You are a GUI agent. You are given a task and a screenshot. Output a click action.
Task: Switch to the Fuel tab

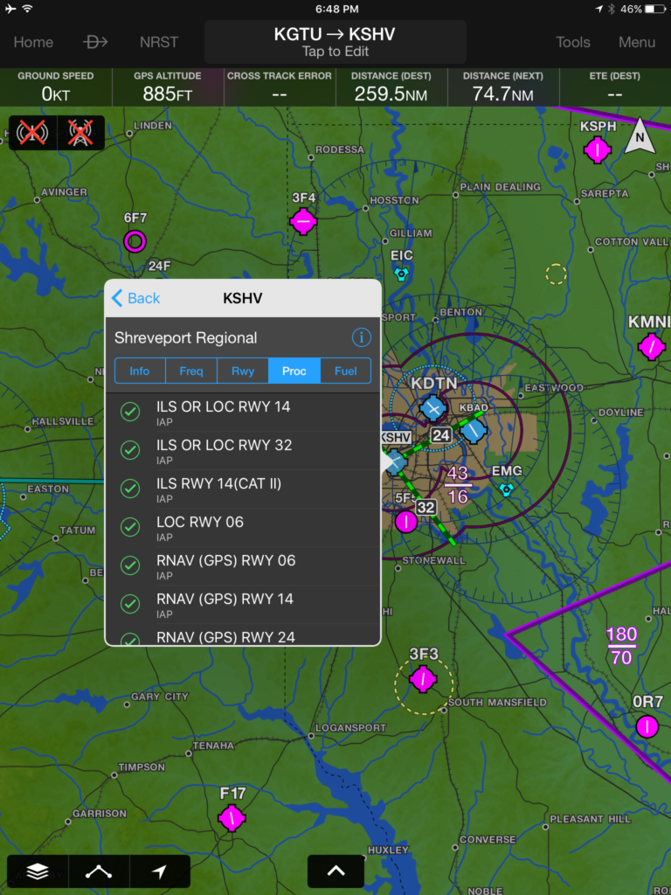click(x=345, y=371)
